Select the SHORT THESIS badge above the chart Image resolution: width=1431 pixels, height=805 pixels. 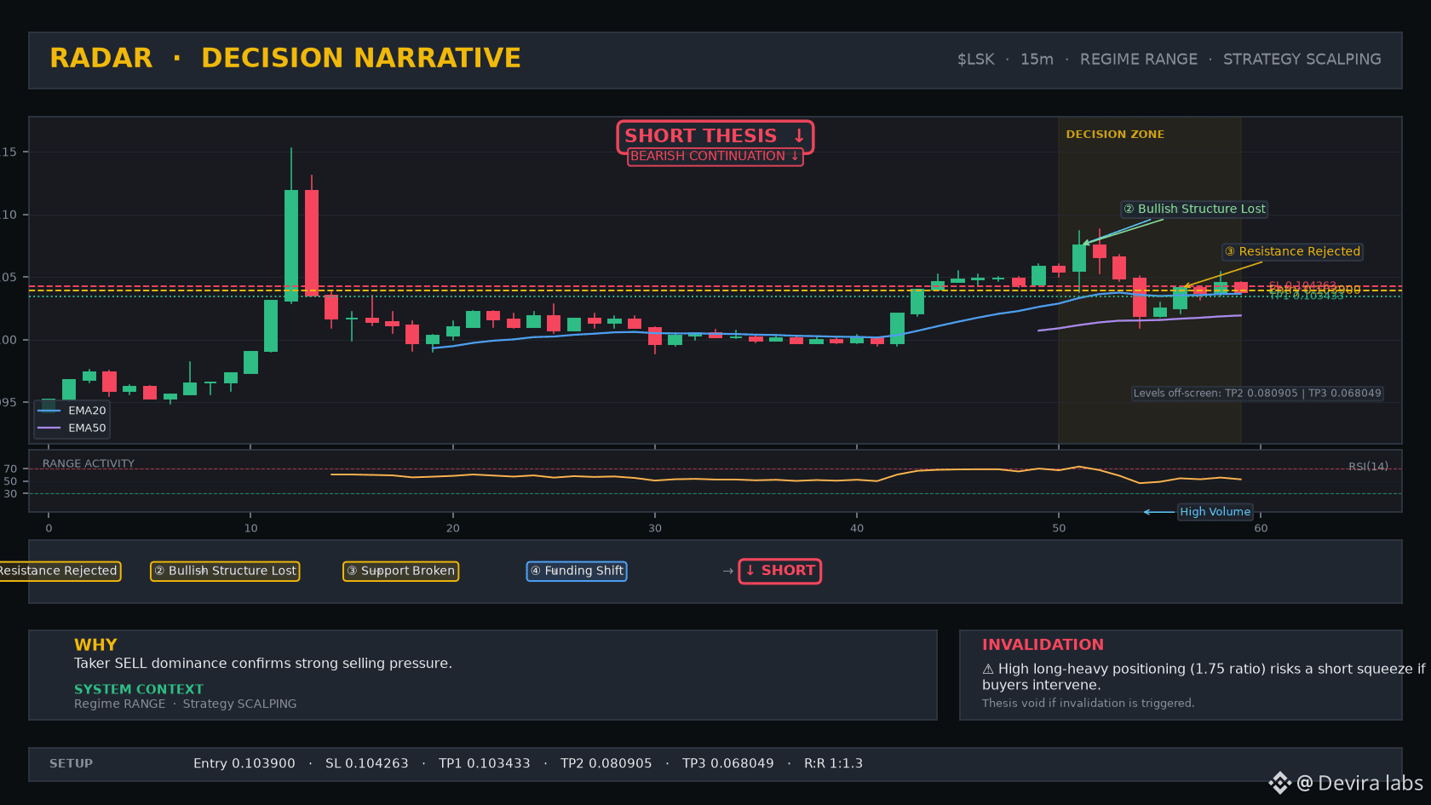click(x=715, y=136)
